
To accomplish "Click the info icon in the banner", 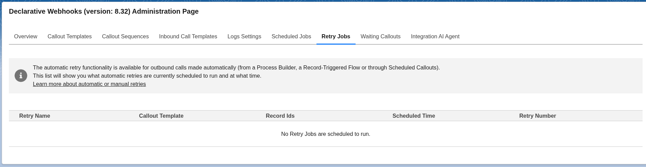I will point(21,76).
